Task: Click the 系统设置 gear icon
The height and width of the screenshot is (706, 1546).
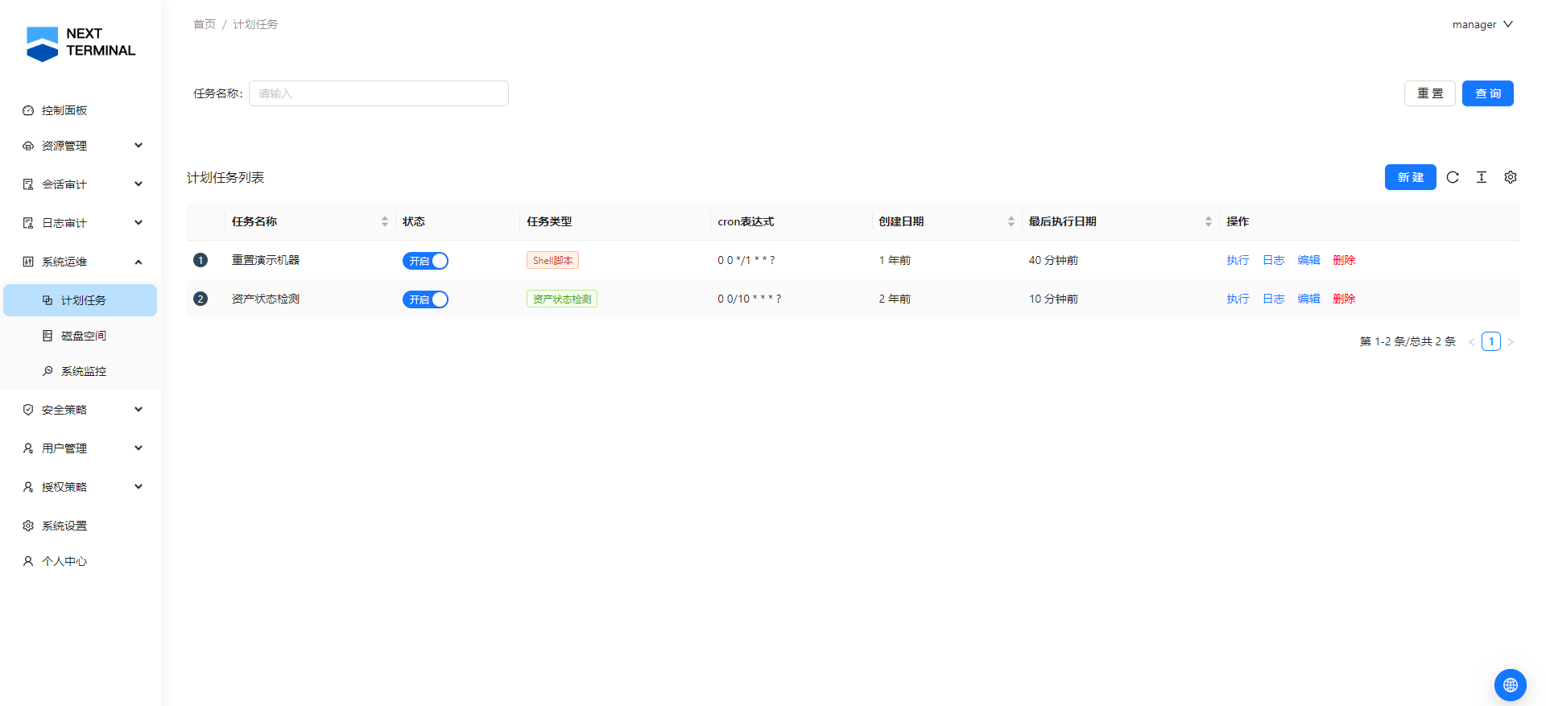Action: click(x=28, y=526)
